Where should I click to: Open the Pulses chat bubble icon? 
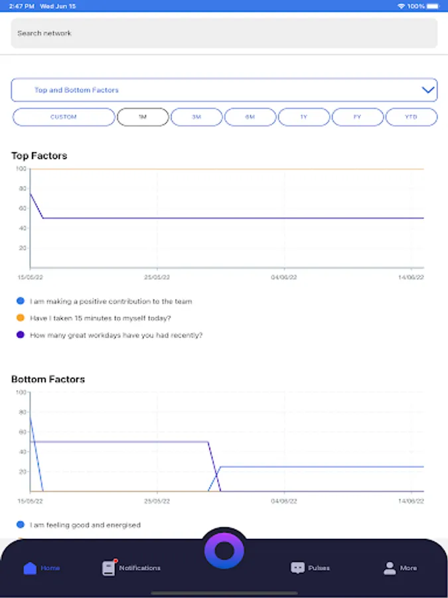pos(297,568)
